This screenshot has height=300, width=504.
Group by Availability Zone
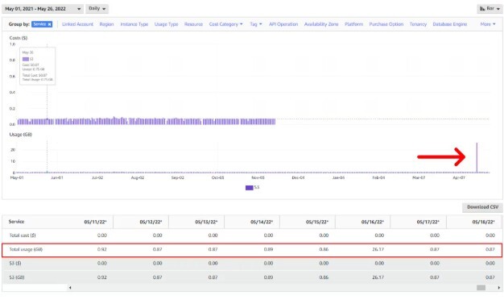[x=321, y=24]
